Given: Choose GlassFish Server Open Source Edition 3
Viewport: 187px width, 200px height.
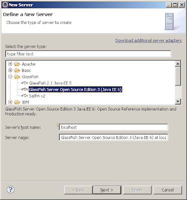Looking at the screenshot, I should click(75, 89).
